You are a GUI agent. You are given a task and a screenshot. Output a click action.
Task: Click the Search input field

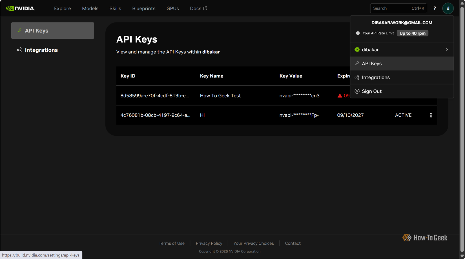pyautogui.click(x=398, y=8)
